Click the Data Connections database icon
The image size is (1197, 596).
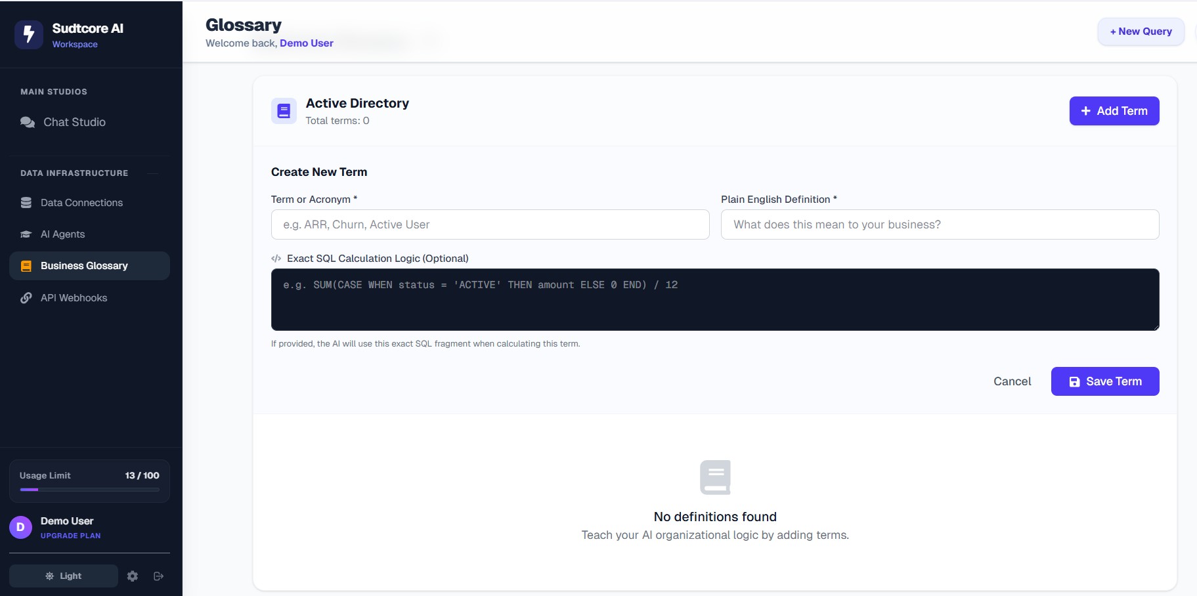click(26, 203)
